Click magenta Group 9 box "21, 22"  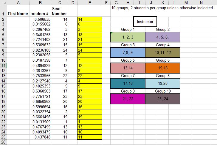coord(128,99)
